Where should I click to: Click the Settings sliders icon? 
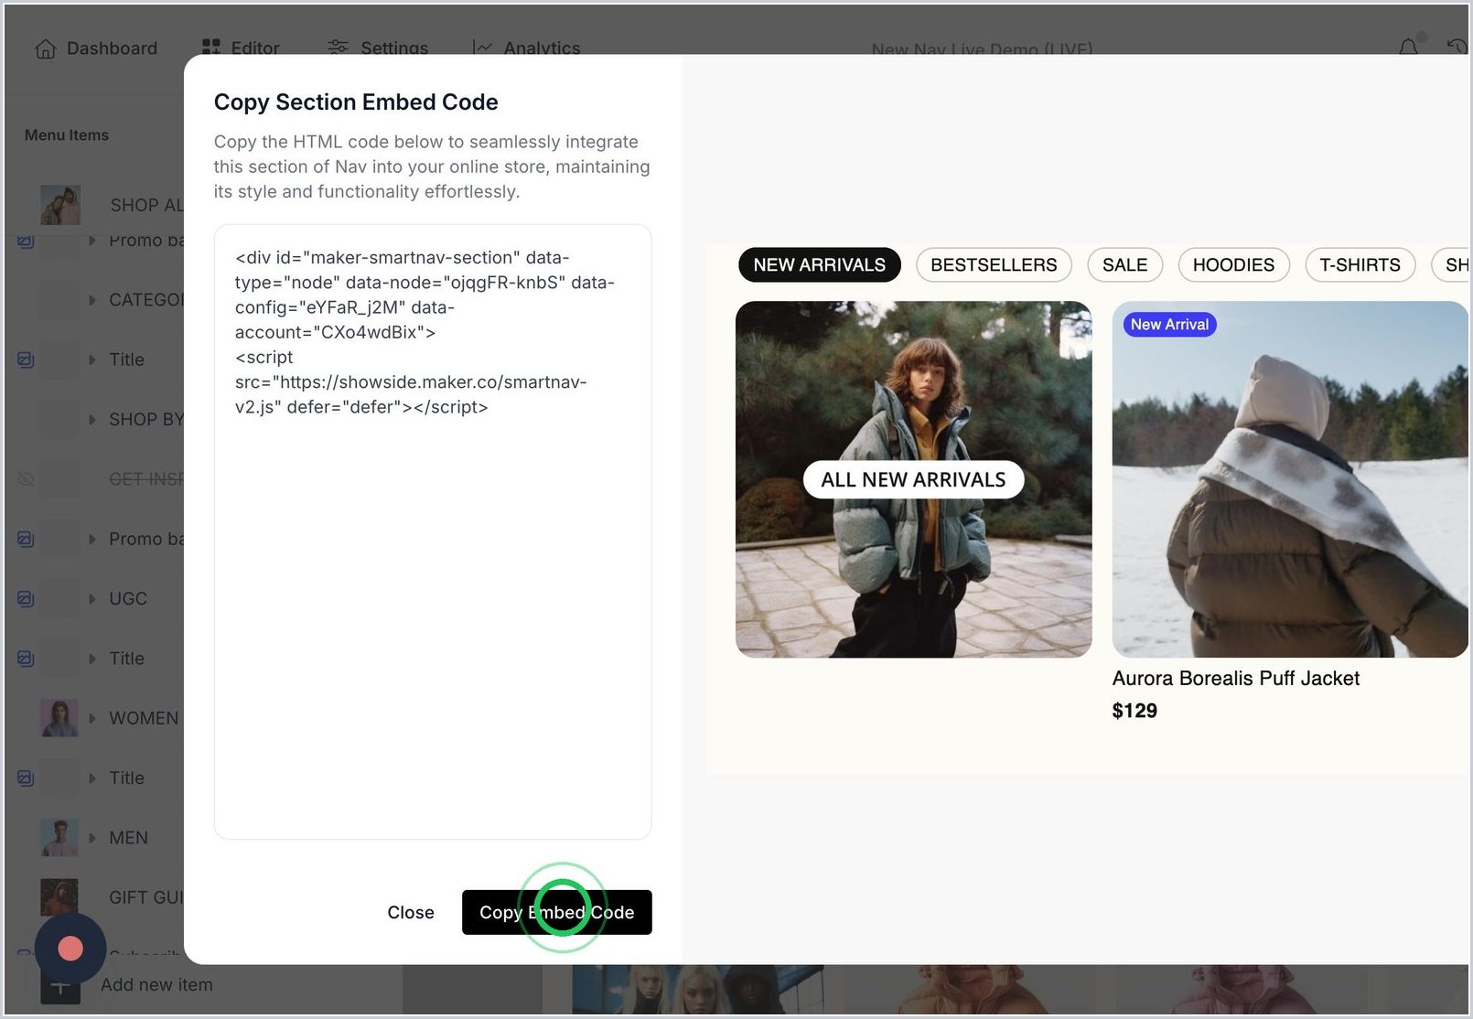click(x=338, y=48)
